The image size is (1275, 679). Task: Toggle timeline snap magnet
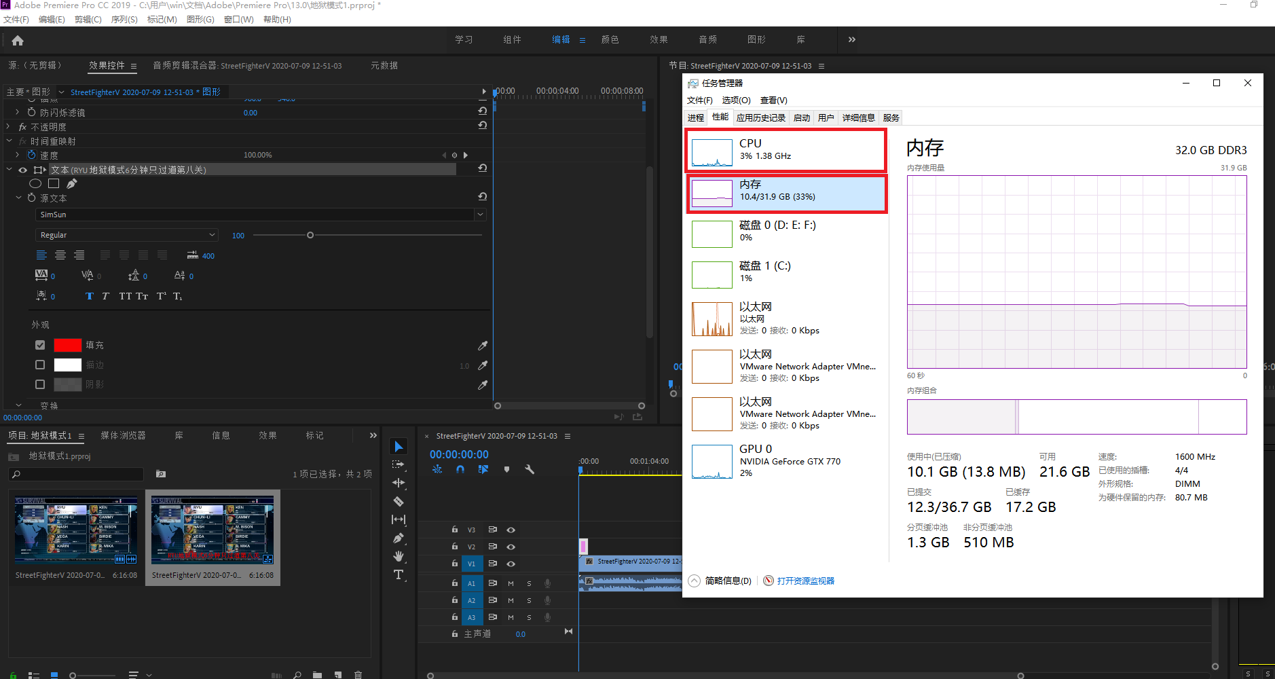pyautogui.click(x=460, y=469)
